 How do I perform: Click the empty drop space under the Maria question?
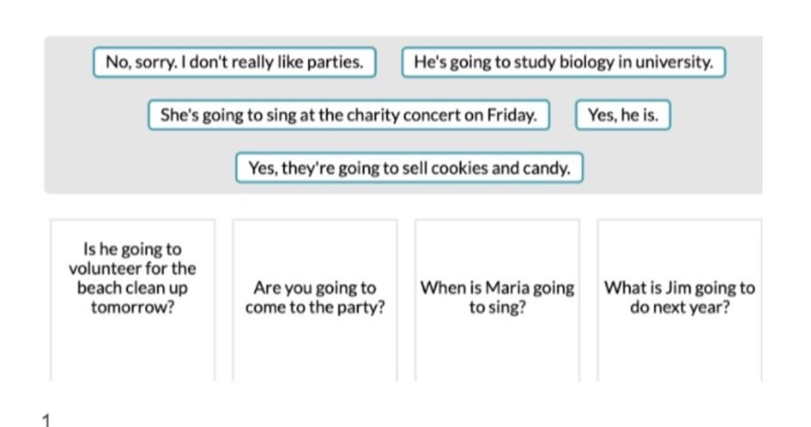tap(497, 351)
